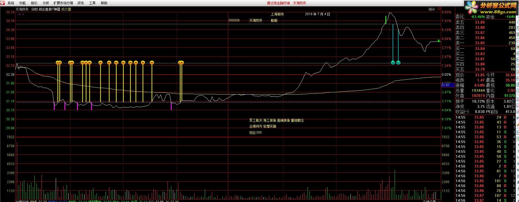Open the 系统 menu

point(11,3)
